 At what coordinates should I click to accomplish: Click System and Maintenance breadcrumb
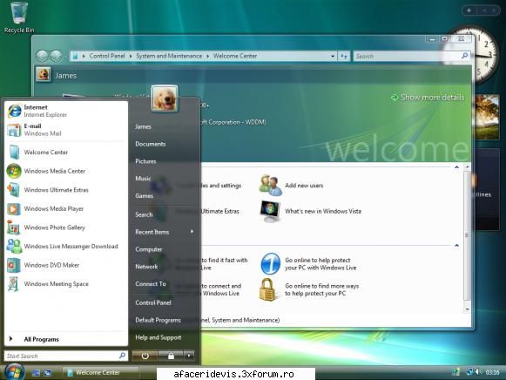[x=169, y=56]
